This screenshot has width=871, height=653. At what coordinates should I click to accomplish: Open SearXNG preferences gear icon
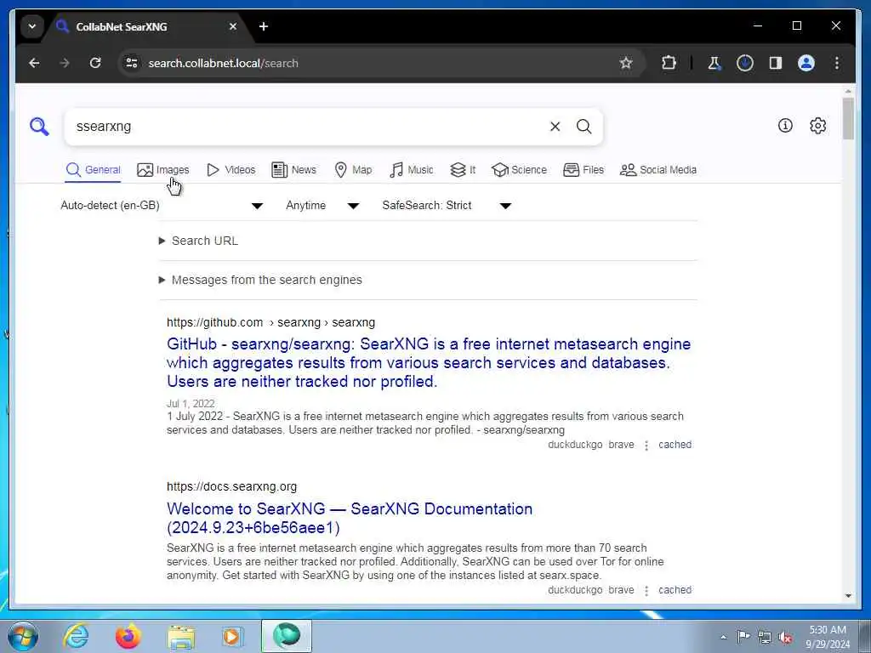(817, 126)
